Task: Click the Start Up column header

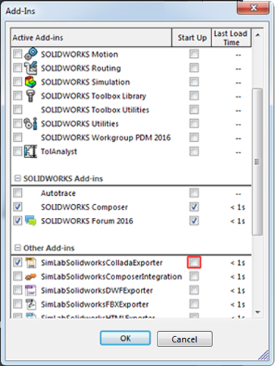Action: pos(192,37)
